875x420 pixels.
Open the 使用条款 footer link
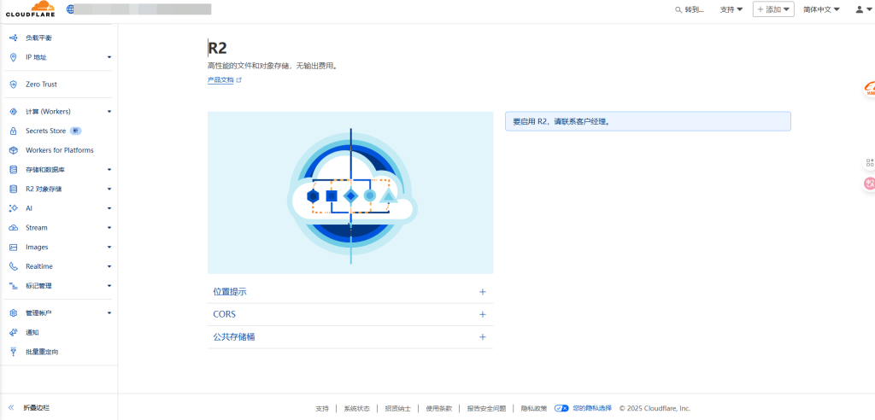[x=438, y=408]
